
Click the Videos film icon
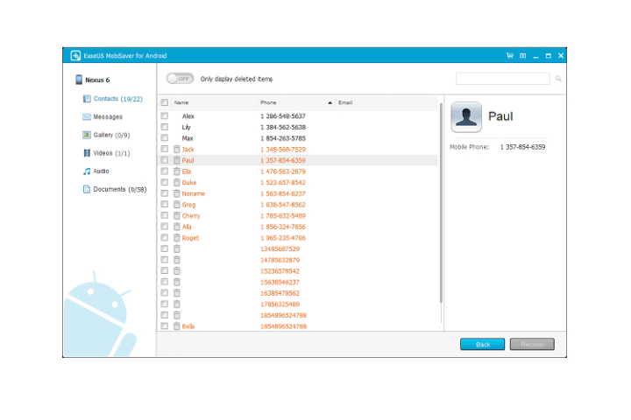[87, 153]
